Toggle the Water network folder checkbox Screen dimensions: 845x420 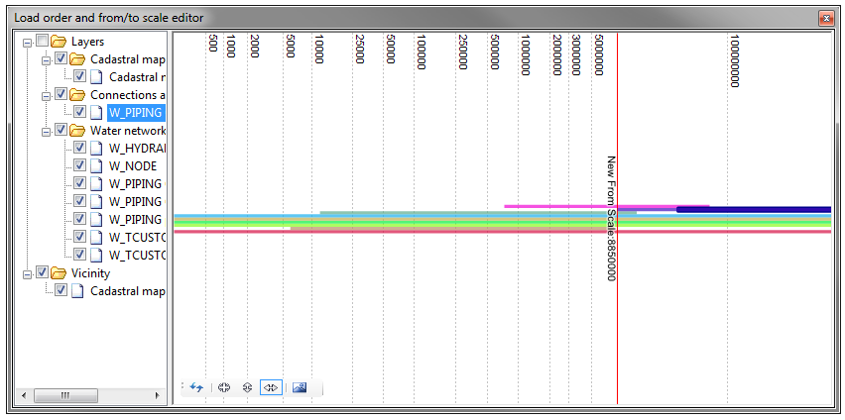pos(60,131)
